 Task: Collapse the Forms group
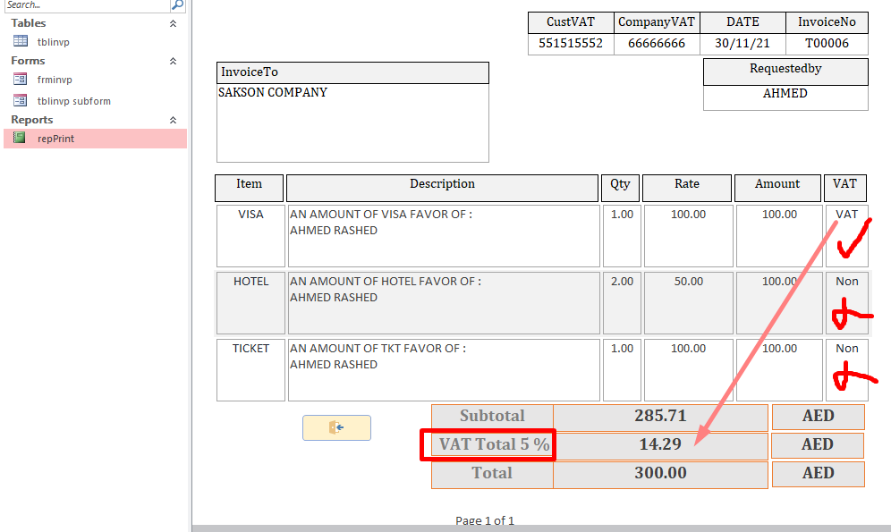174,61
